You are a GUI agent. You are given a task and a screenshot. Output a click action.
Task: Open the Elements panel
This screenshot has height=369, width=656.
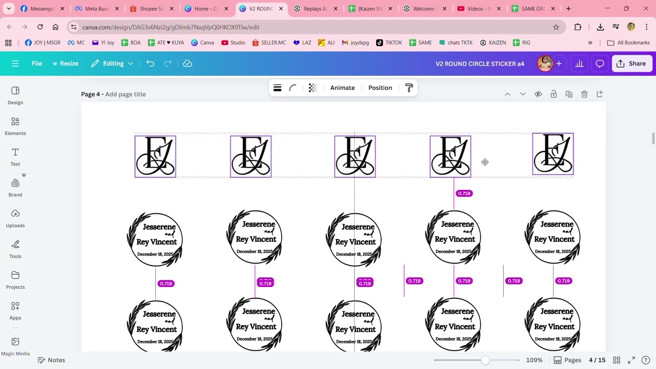click(15, 126)
